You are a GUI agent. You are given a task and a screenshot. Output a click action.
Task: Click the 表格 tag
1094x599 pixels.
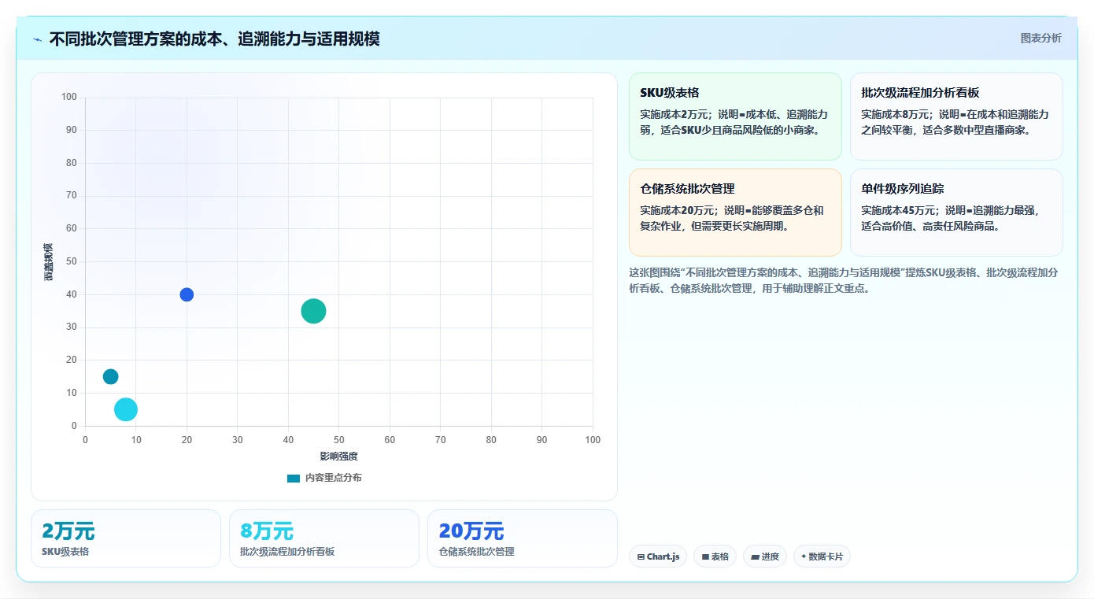tap(715, 556)
